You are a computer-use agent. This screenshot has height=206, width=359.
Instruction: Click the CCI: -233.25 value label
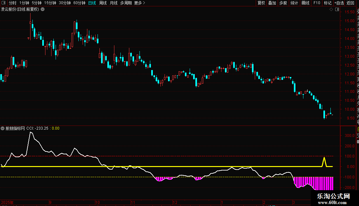37,128
